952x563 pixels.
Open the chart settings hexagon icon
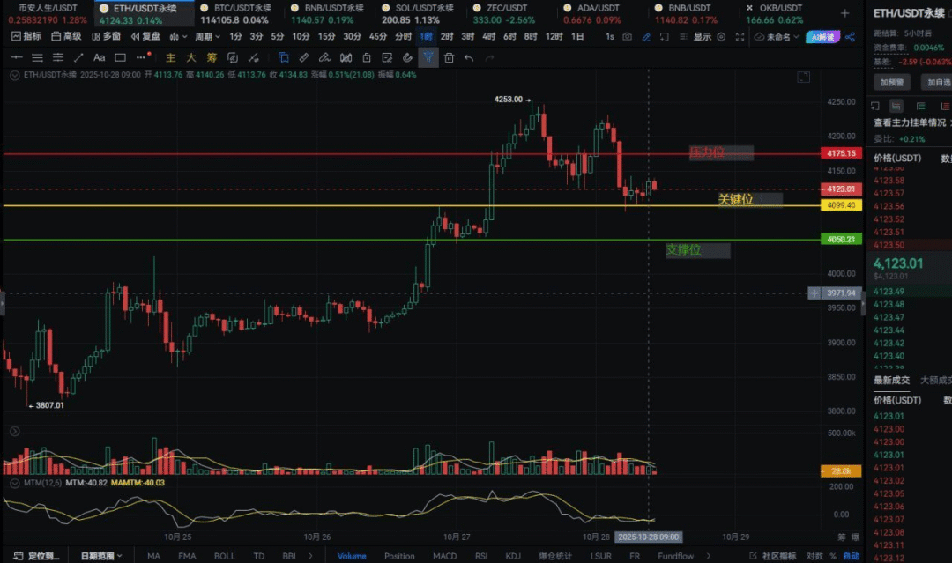click(722, 37)
